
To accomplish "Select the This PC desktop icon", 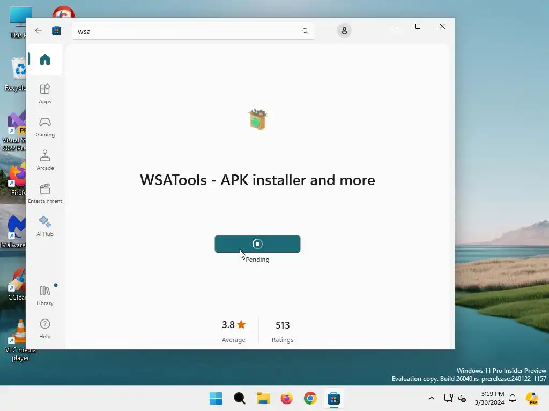I will pyautogui.click(x=18, y=22).
